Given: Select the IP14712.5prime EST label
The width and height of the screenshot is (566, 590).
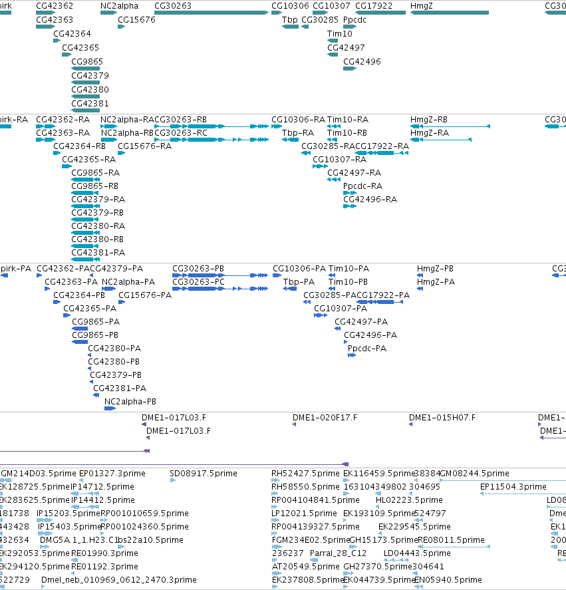Looking at the screenshot, I should pyautogui.click(x=102, y=487).
